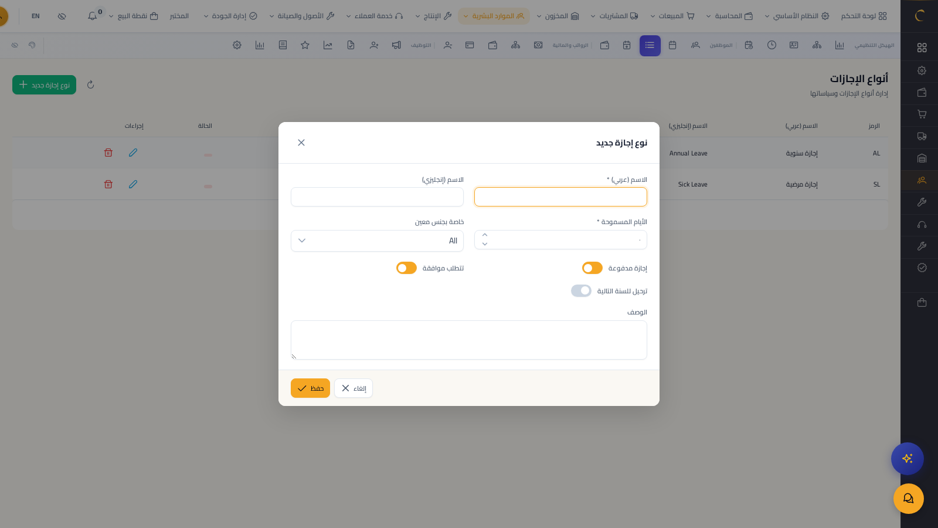Image resolution: width=938 pixels, height=528 pixels.
Task: Increase the allowed days stepper
Action: [485, 235]
